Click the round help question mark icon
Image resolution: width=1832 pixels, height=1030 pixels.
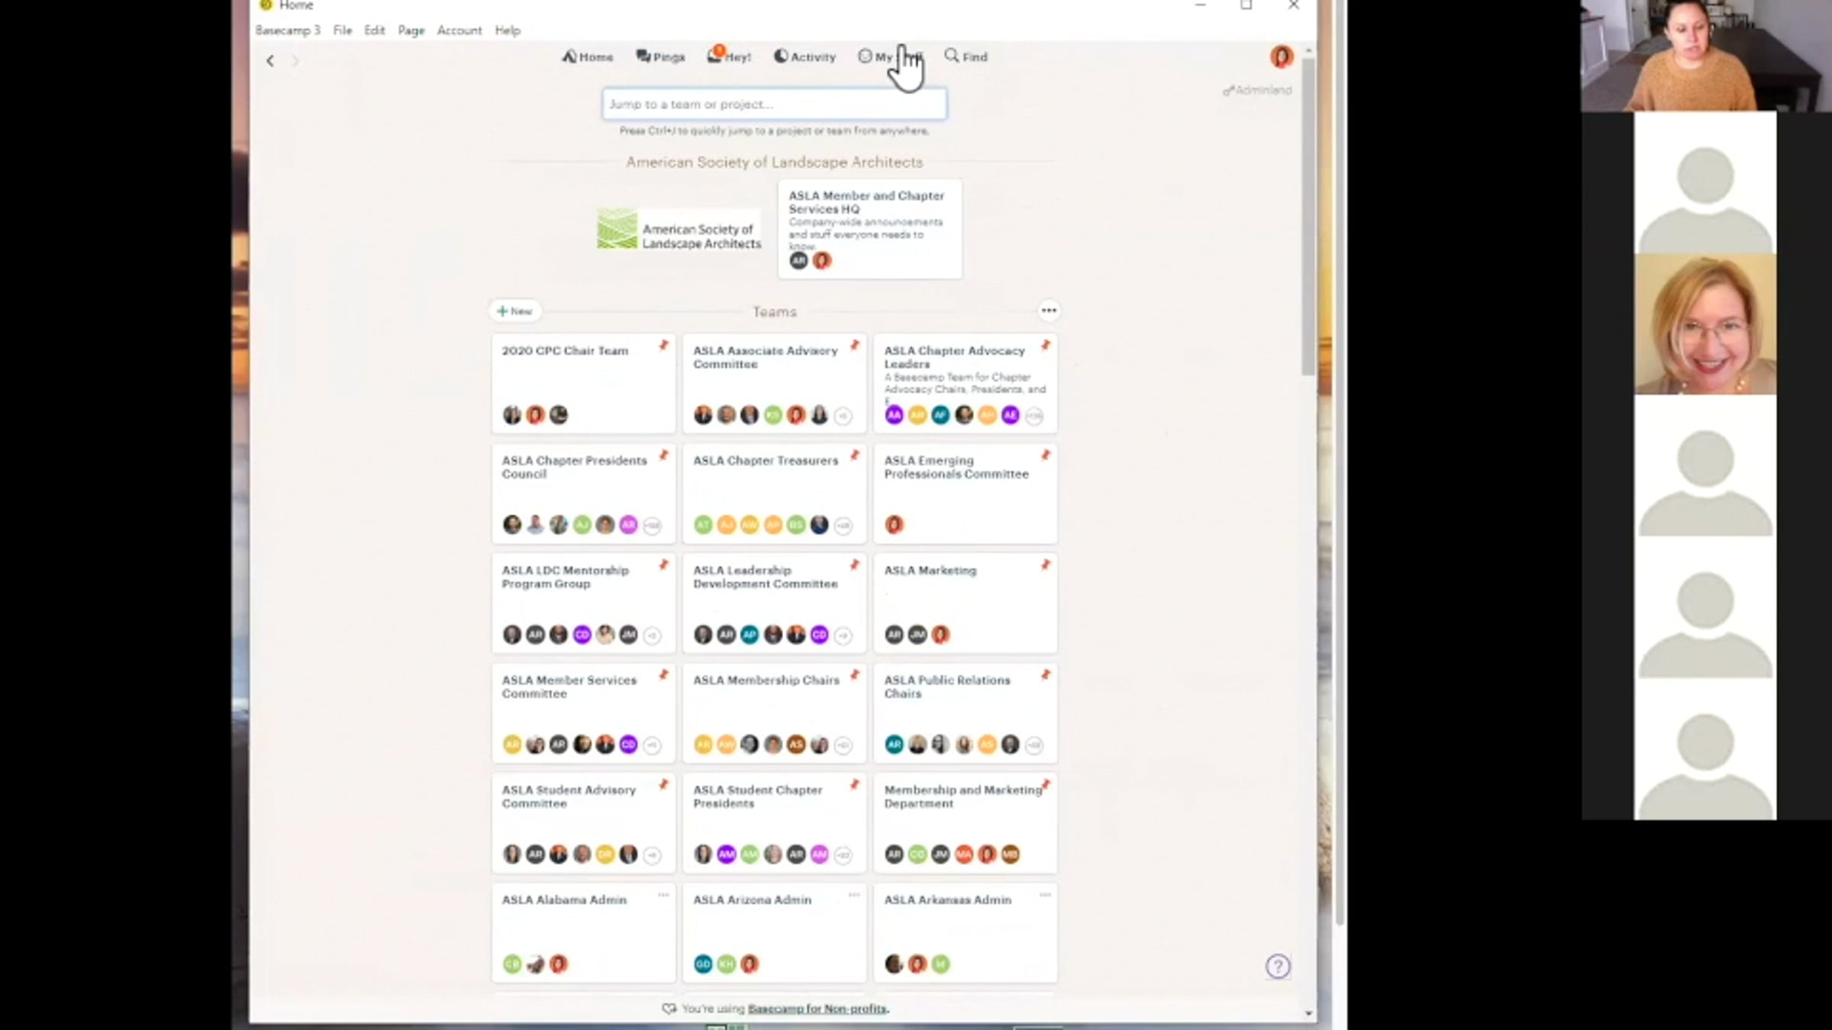pos(1278,967)
